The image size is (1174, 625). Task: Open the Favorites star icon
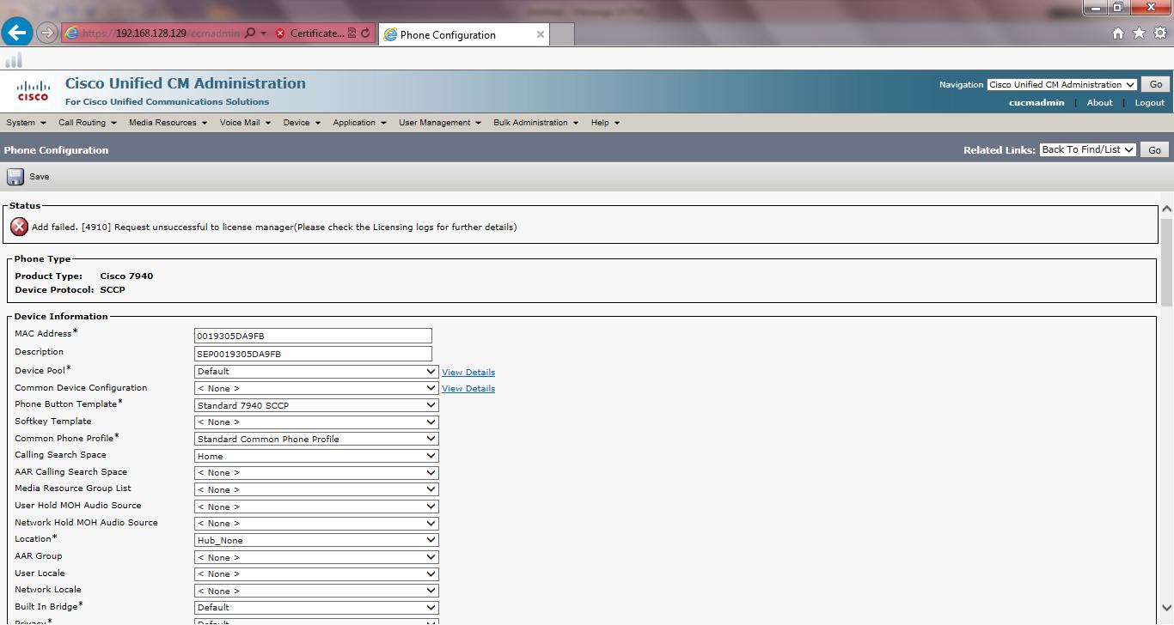tap(1139, 33)
